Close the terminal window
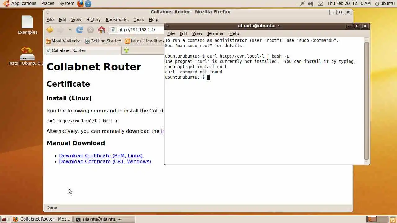Image resolution: width=397 pixels, height=223 pixels. pyautogui.click(x=365, y=26)
